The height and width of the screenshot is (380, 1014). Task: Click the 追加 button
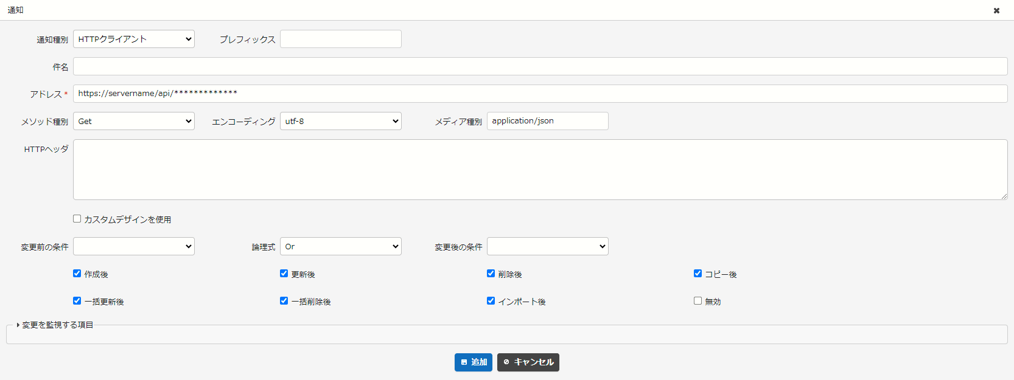474,362
